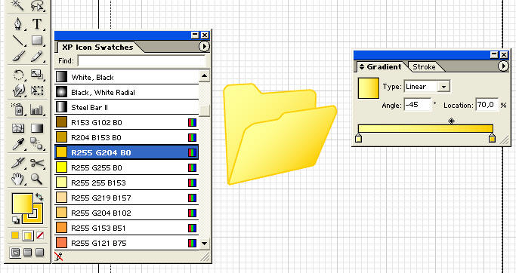516x273 pixels.
Task: Choose swatch R255 G204 B102
Action: pyautogui.click(x=126, y=213)
